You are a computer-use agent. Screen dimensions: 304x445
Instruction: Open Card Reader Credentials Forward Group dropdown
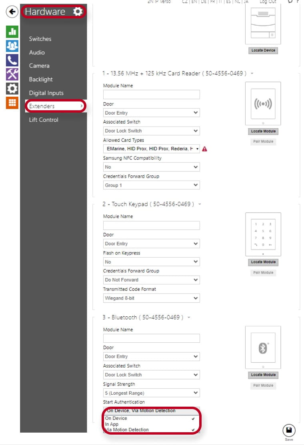click(152, 185)
